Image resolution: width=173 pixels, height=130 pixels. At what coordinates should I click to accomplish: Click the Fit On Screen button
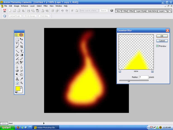coord(30,16)
